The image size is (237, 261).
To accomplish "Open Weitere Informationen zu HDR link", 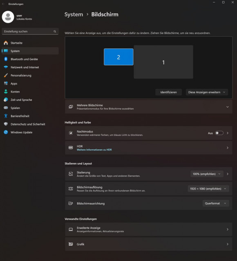I will tap(94, 150).
